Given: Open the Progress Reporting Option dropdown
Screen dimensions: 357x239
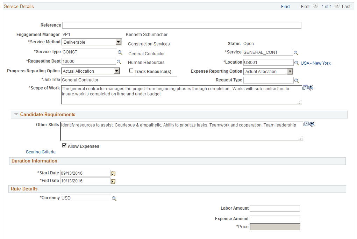Looking at the screenshot, I should click(x=116, y=71).
